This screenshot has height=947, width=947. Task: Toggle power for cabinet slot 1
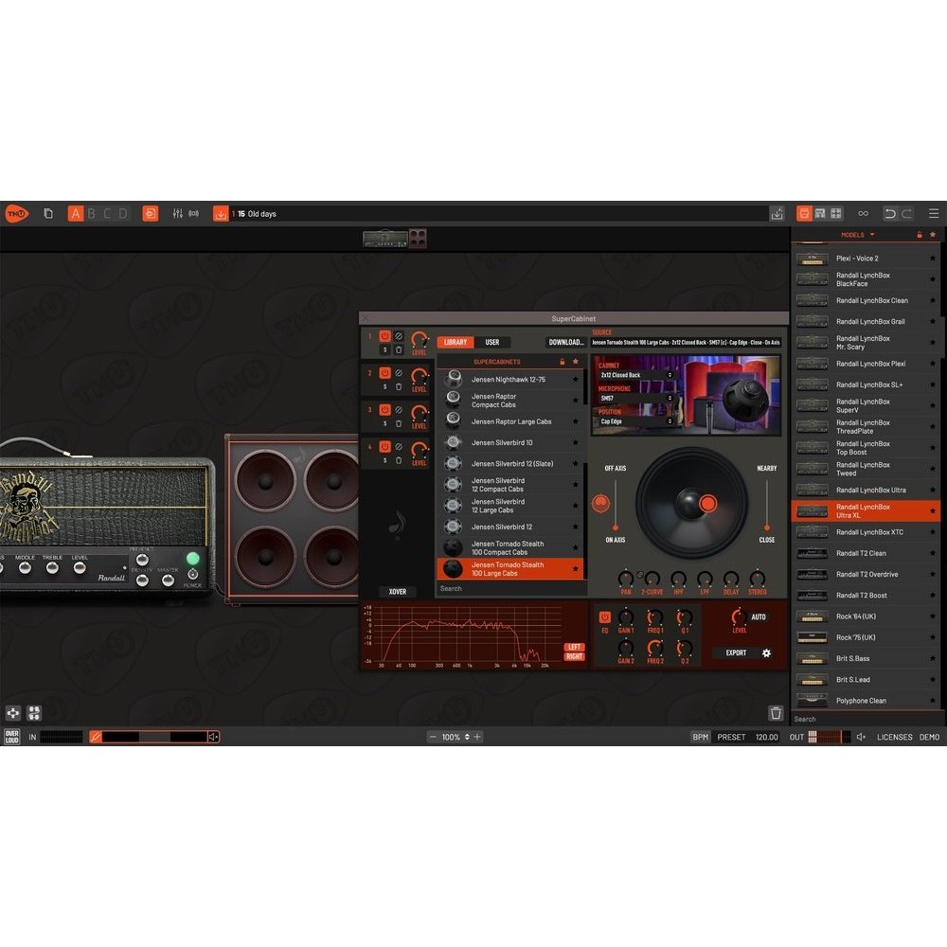pyautogui.click(x=384, y=336)
